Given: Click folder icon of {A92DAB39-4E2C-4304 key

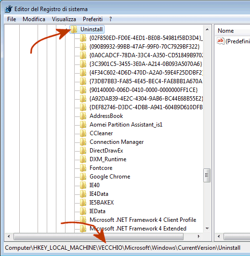Looking at the screenshot, I should 83,99.
